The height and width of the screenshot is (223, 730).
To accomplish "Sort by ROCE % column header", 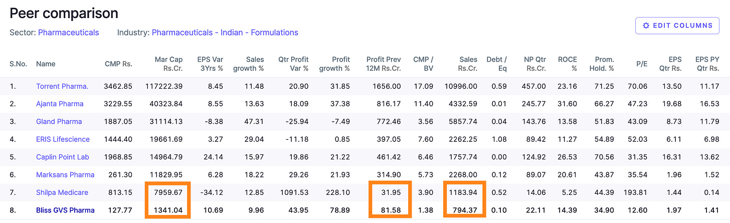I will [x=568, y=64].
